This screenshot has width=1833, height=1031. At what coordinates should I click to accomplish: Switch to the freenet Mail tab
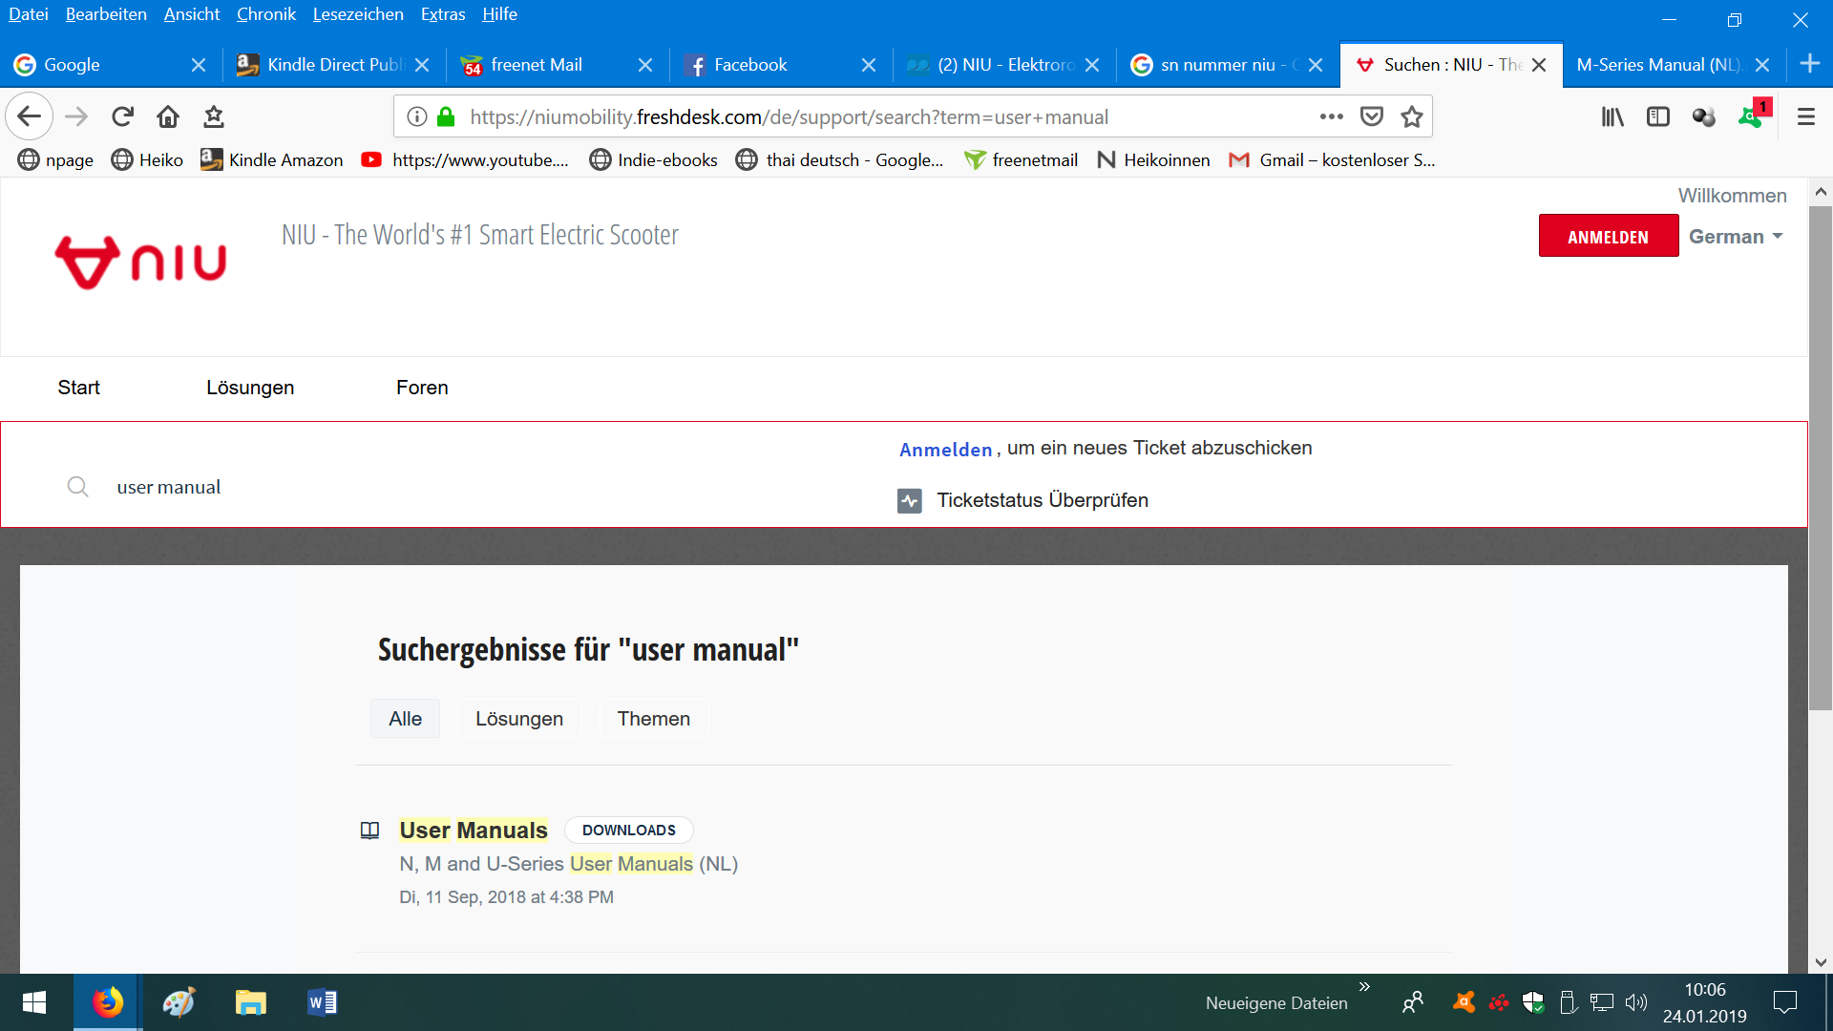[537, 65]
